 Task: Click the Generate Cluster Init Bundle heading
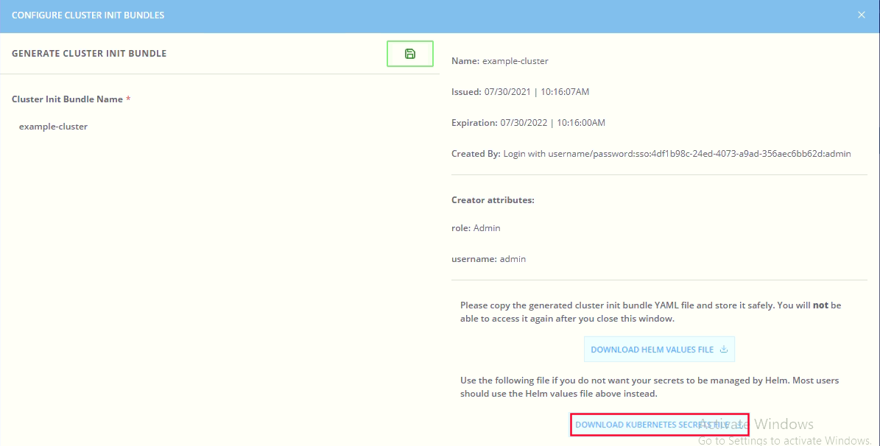click(89, 54)
